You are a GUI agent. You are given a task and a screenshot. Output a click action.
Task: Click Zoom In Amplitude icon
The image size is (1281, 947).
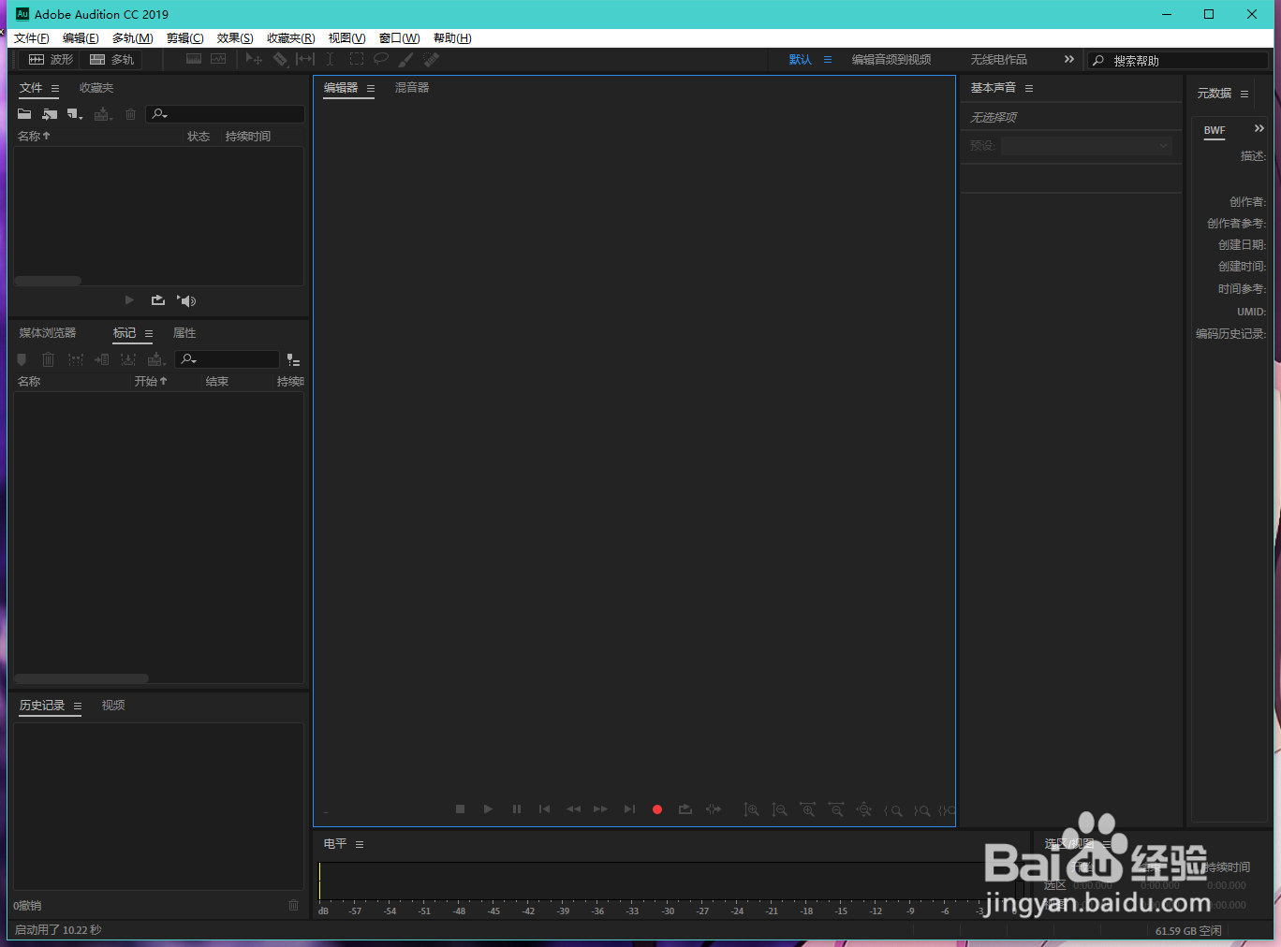pos(751,809)
